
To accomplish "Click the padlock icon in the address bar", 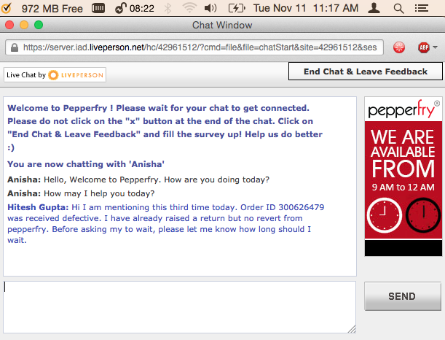I will (13, 47).
